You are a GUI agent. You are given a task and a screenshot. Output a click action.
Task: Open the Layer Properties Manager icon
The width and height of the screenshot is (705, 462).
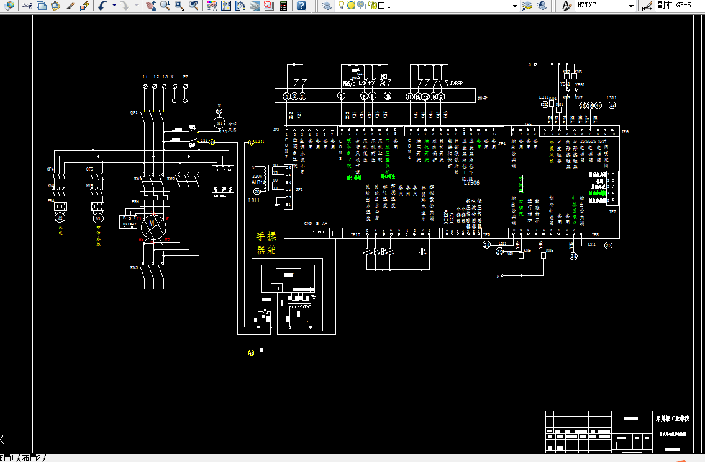click(x=327, y=6)
